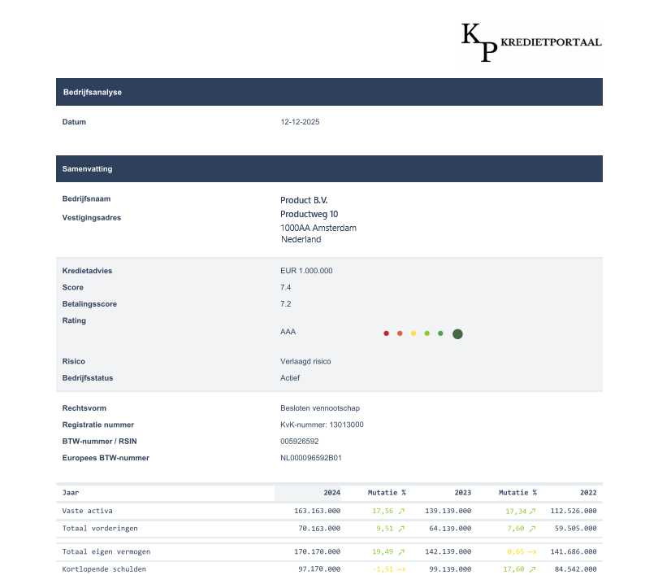Image resolution: width=658 pixels, height=575 pixels.
Task: Select the yellow rating dot
Action: 413,333
